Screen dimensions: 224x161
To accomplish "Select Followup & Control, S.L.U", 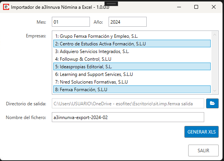I will pyautogui.click(x=132, y=59).
